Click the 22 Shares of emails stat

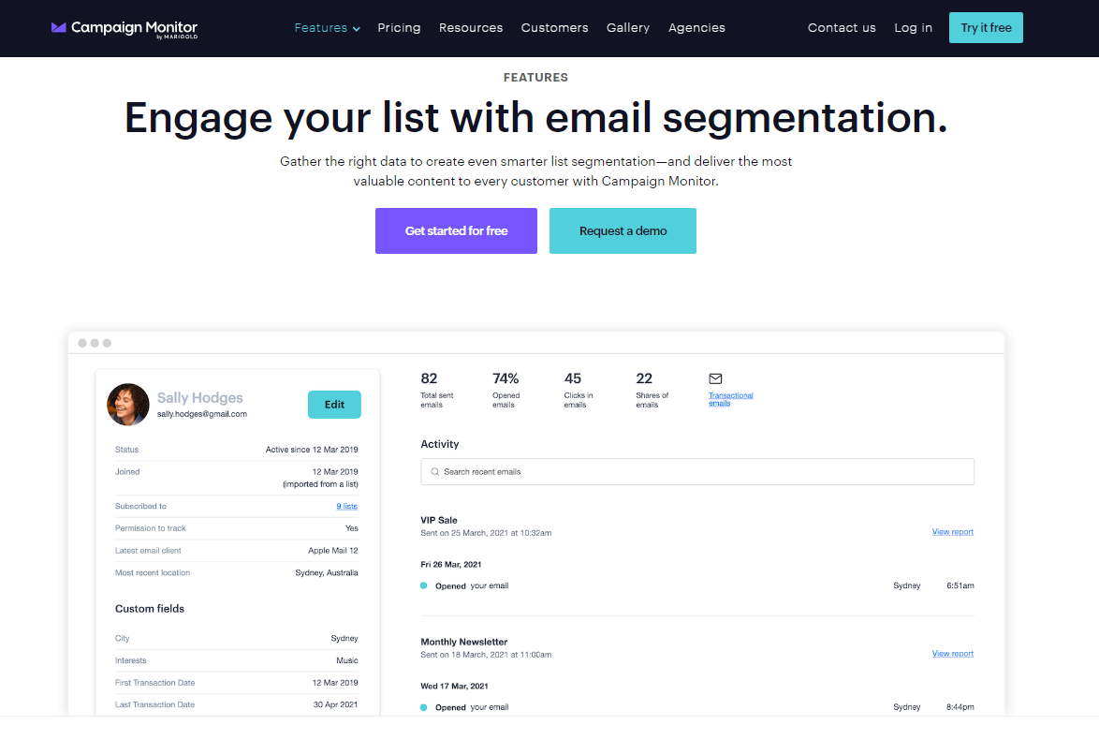[652, 390]
